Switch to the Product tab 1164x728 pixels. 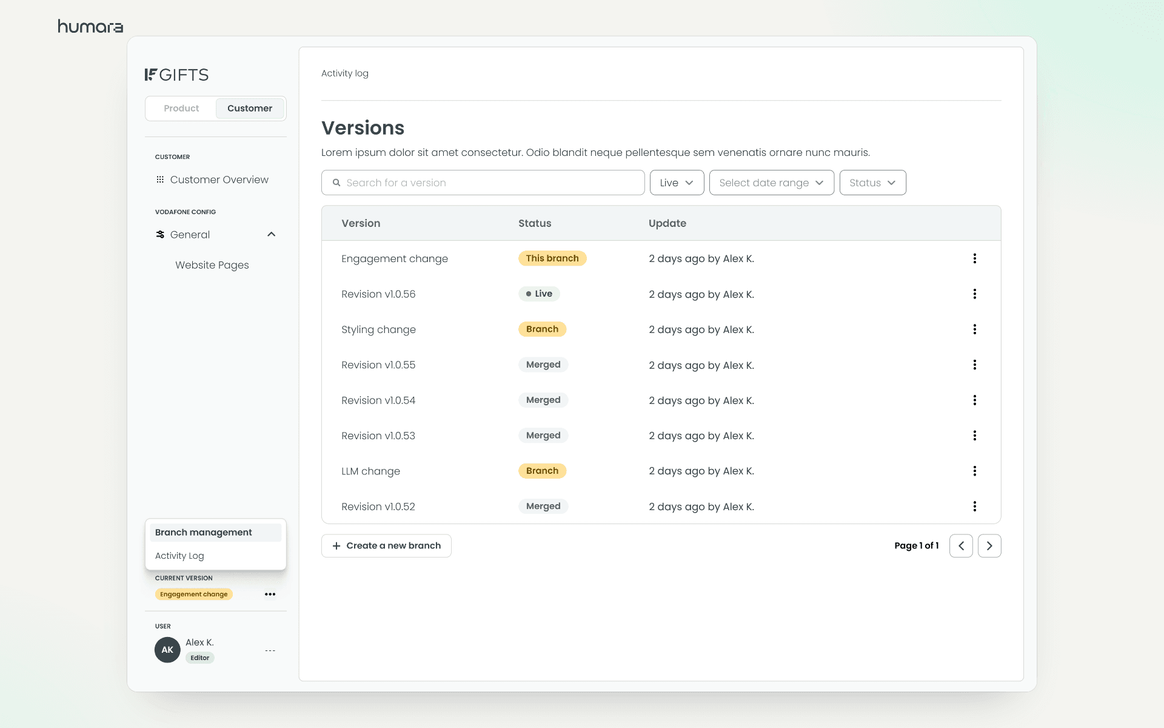pyautogui.click(x=181, y=109)
